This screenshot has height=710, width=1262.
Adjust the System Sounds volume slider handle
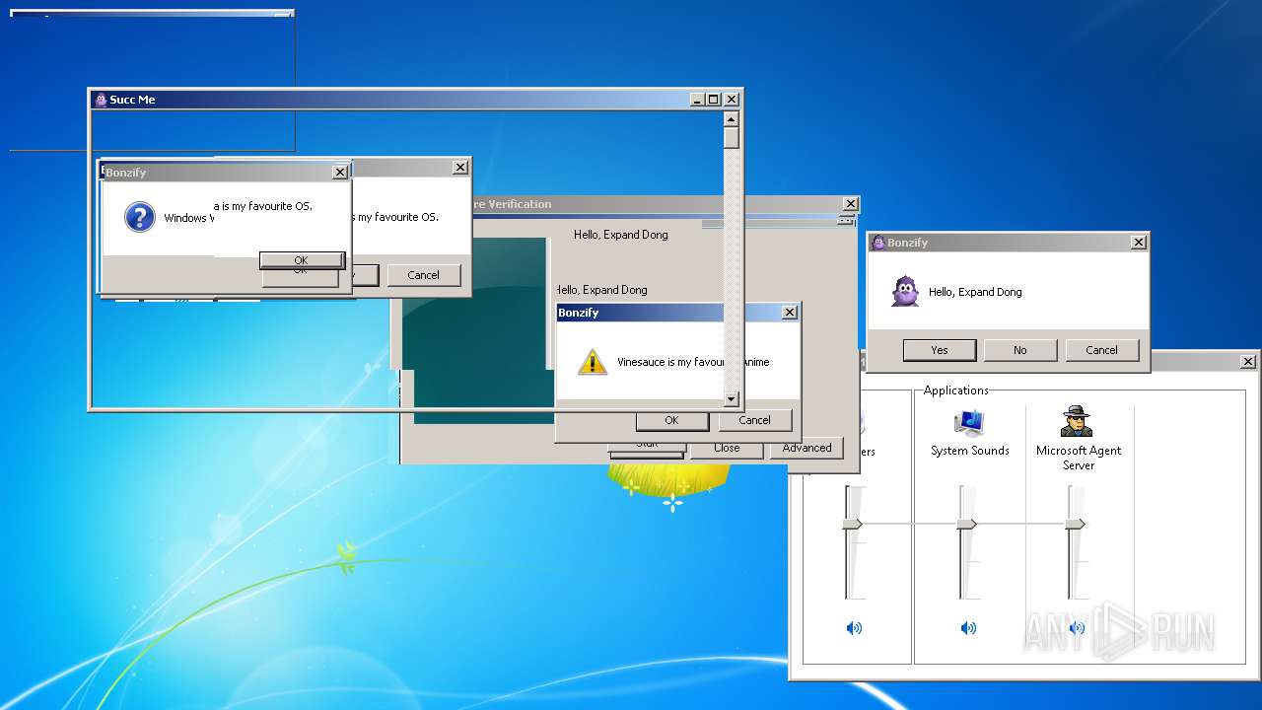(966, 525)
